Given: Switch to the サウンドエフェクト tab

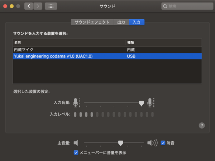Looking at the screenshot, I should pos(92,22).
